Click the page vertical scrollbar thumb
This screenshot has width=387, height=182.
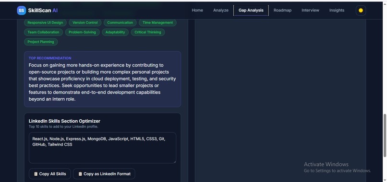(x=385, y=135)
